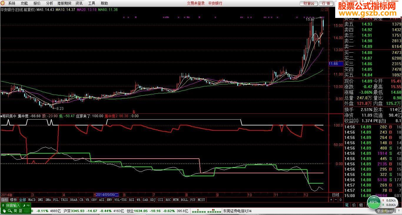The width and height of the screenshot is (402, 215).
Task: Select the 指标 tab
Action: 4,200
